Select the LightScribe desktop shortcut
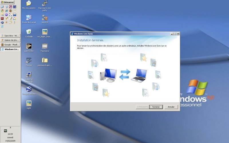 point(29,48)
